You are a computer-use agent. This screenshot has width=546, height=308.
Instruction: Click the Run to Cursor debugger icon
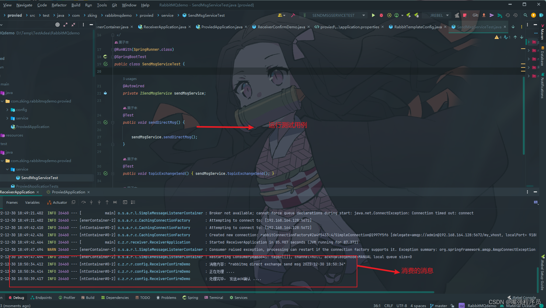pos(115,202)
